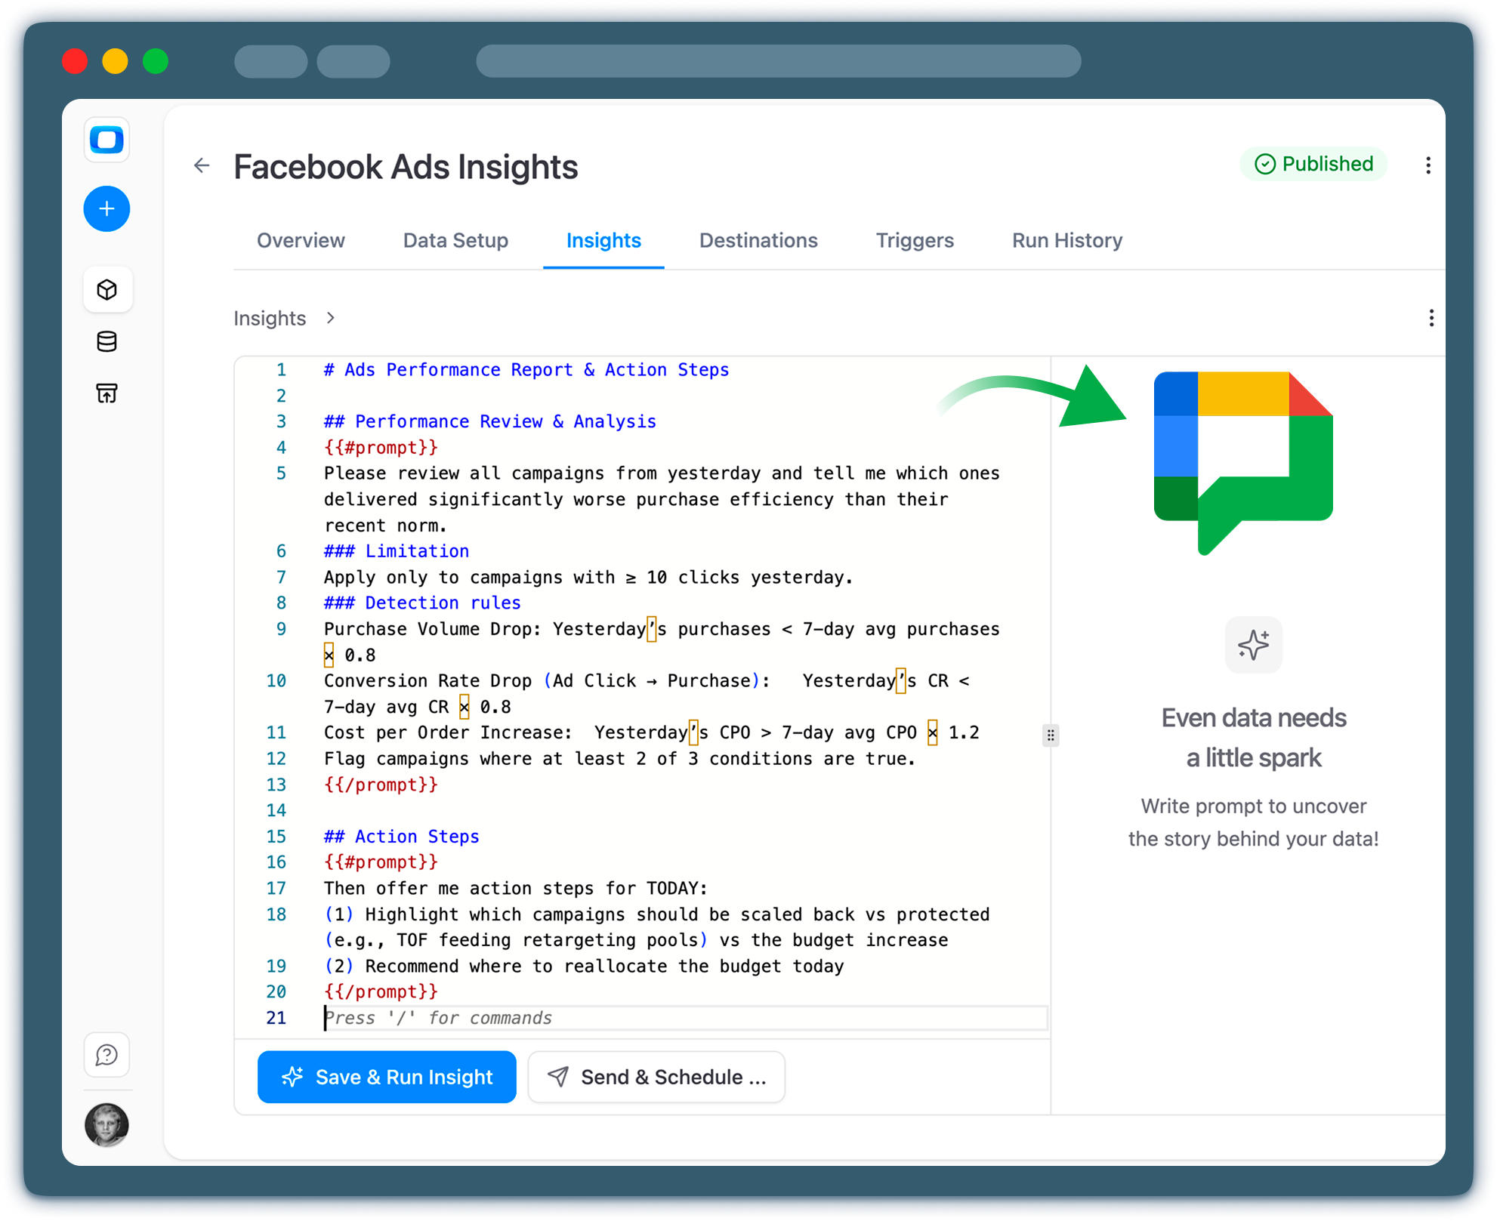This screenshot has height=1221, width=1497.
Task: Select the package icon in the sidebar
Action: (107, 289)
